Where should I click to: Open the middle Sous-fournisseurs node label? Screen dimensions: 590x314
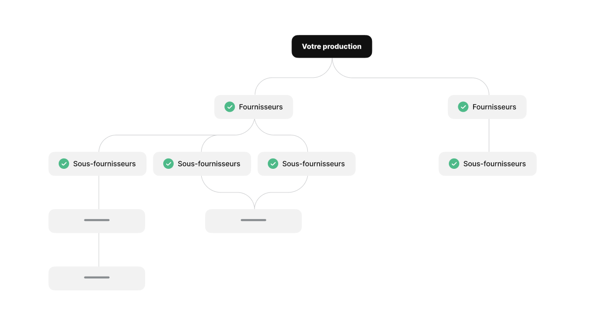click(x=209, y=164)
